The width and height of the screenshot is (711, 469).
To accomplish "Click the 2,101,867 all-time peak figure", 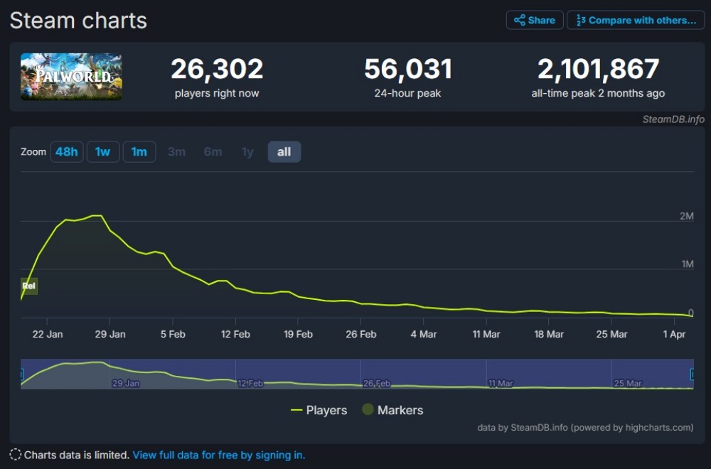I will [x=598, y=69].
